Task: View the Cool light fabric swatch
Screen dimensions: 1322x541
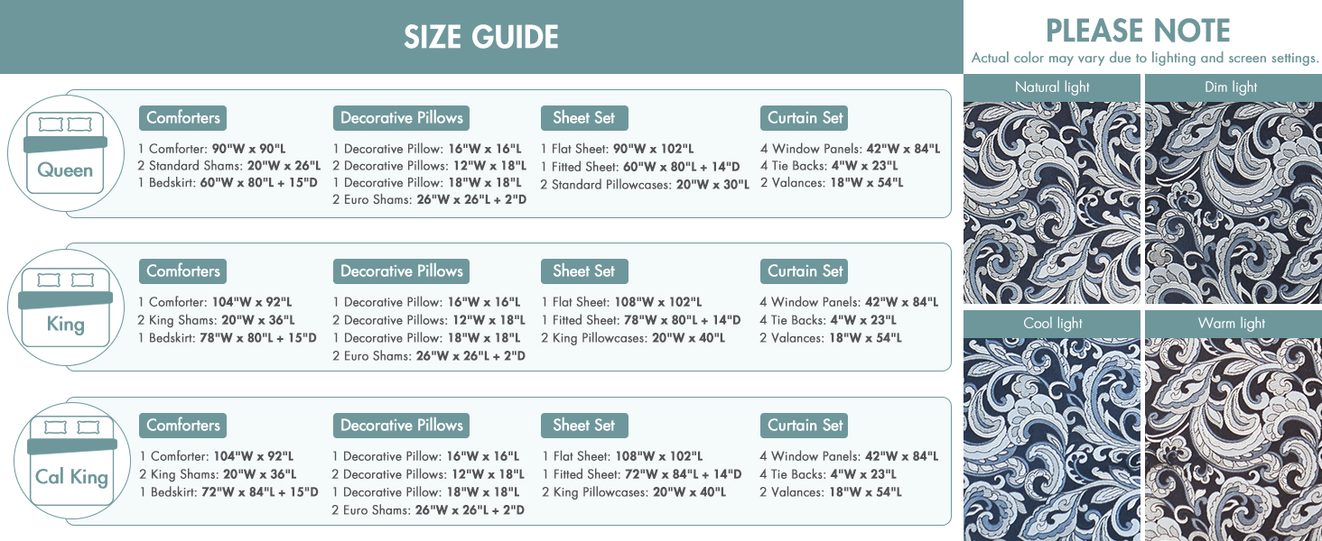Action: pos(1052,439)
